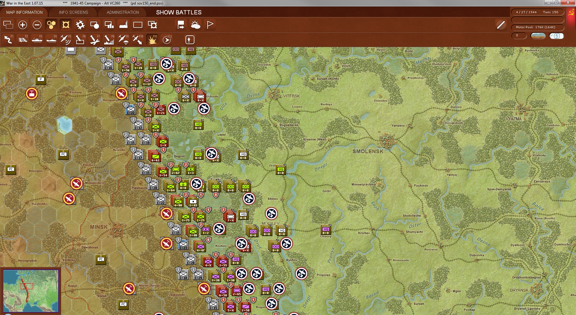576x315 pixels.
Task: Zoom out the map with minus icon
Action: [37, 25]
